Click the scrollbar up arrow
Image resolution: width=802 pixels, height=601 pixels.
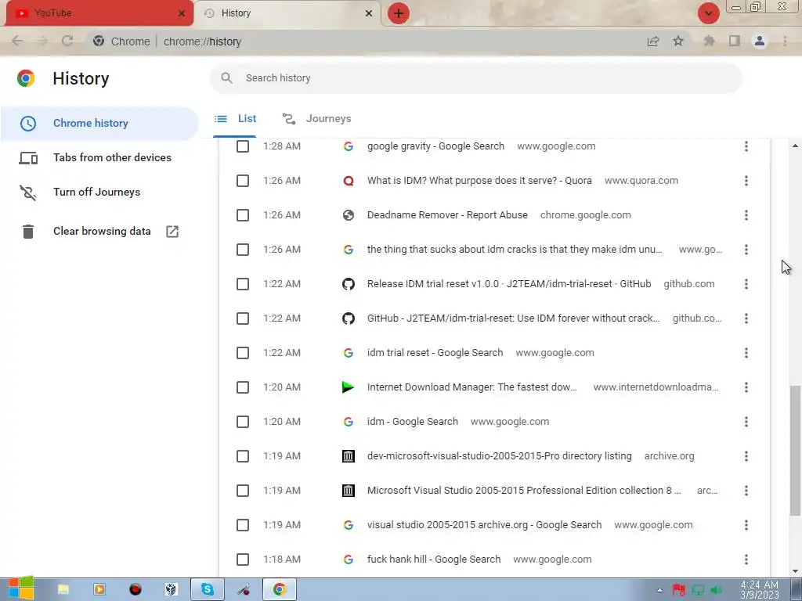click(x=795, y=146)
